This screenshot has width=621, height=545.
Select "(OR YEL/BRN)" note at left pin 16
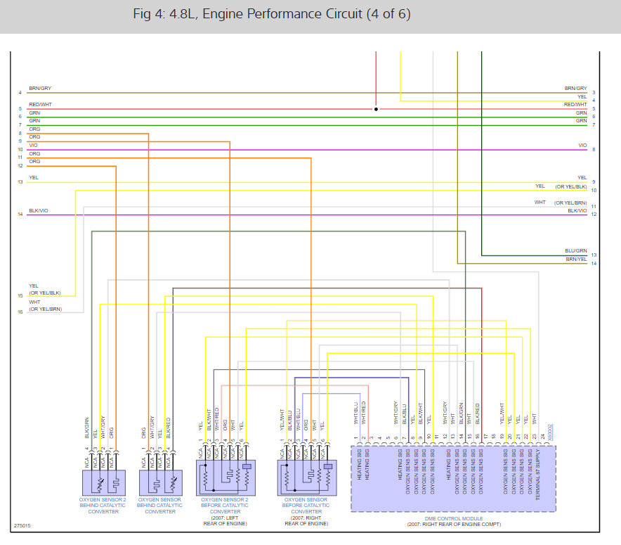(x=45, y=309)
